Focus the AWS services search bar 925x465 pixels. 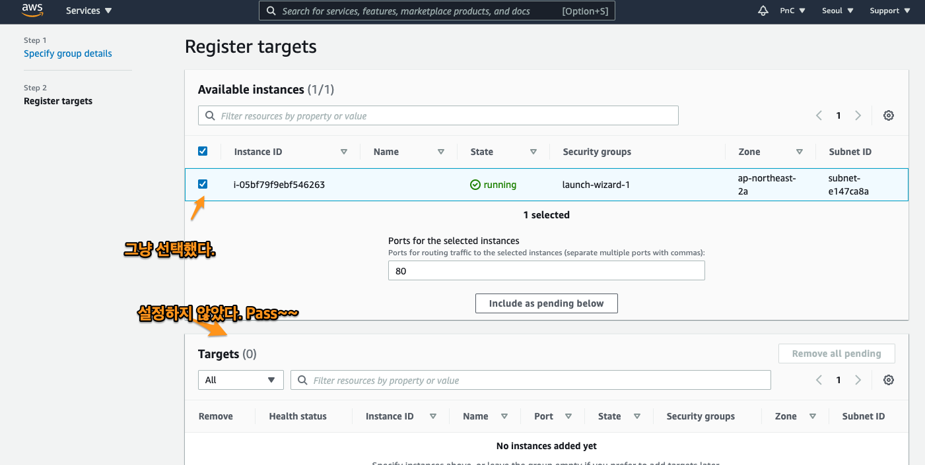tap(436, 11)
